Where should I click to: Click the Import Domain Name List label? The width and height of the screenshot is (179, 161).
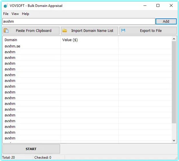(92, 30)
